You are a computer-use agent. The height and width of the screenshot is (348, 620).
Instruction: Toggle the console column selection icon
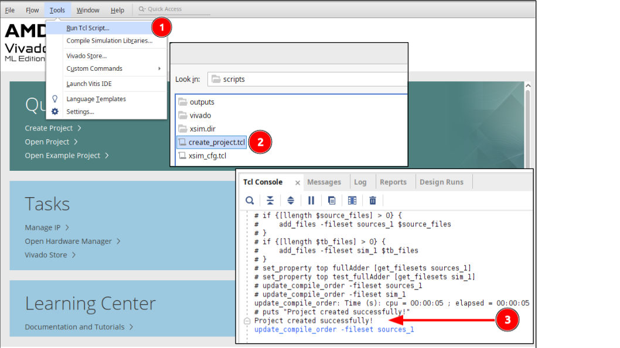[x=352, y=201]
